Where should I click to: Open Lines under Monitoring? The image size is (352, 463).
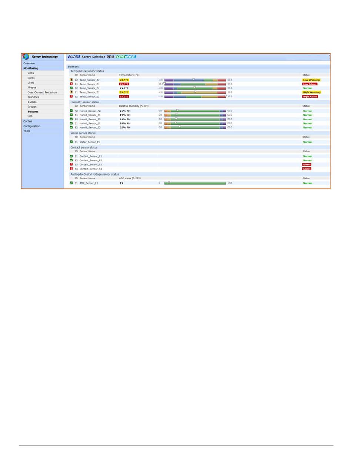pyautogui.click(x=31, y=83)
